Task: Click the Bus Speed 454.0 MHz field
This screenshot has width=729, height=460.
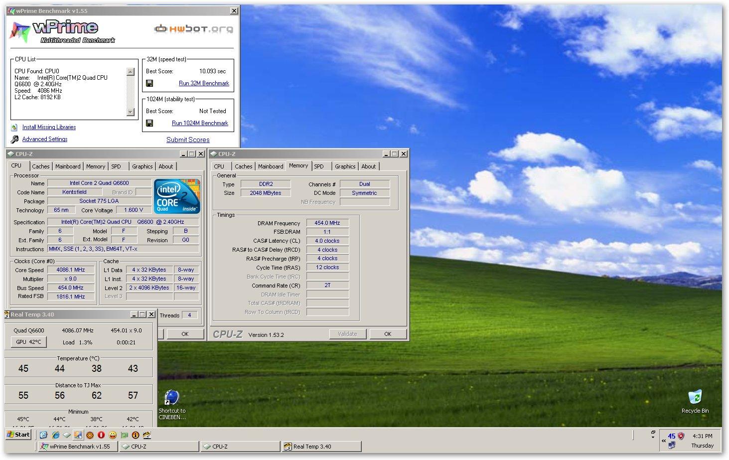Action: (71, 288)
